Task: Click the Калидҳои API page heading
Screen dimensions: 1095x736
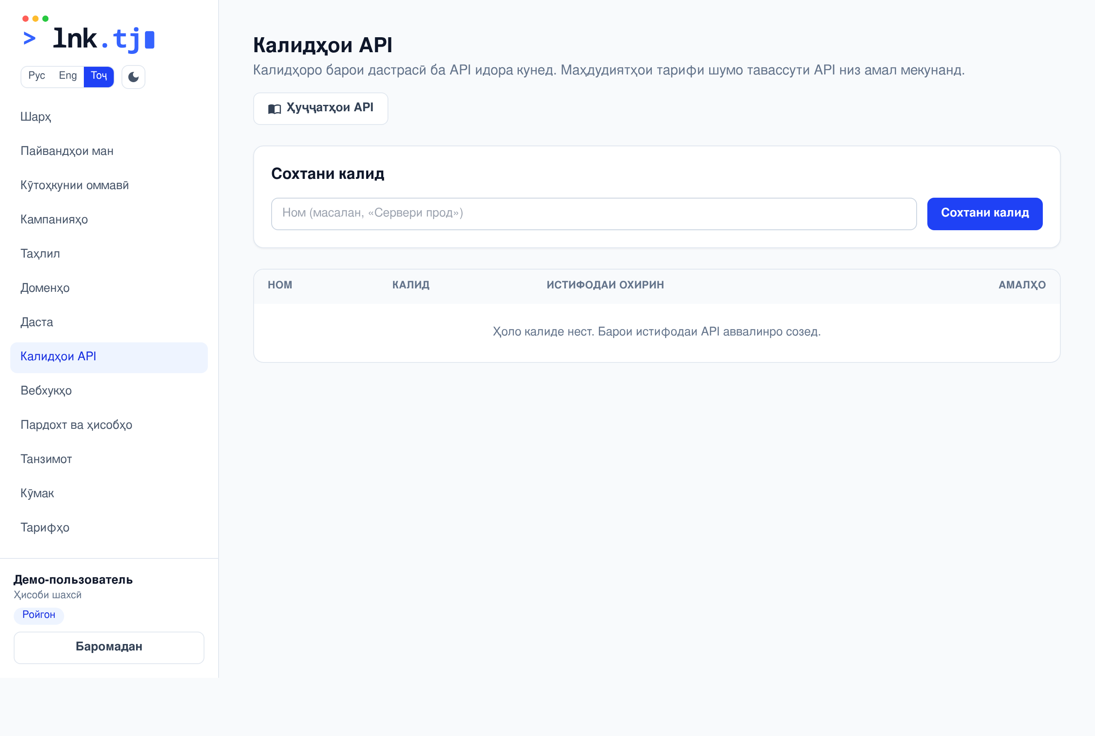Action: (323, 45)
